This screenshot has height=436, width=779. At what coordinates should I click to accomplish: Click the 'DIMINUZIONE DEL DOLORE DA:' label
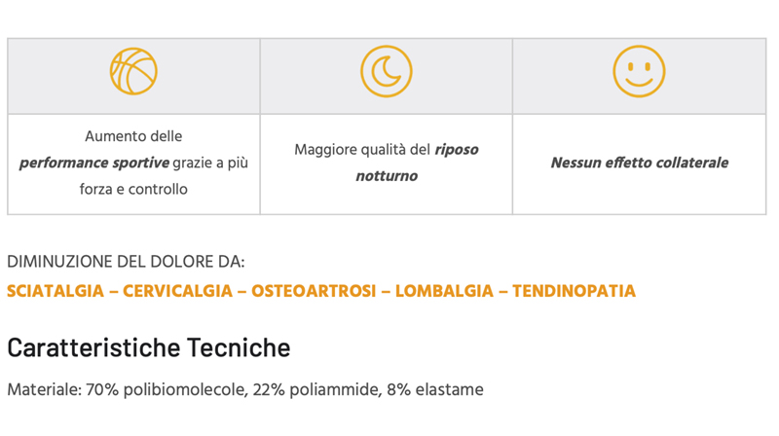tap(126, 262)
